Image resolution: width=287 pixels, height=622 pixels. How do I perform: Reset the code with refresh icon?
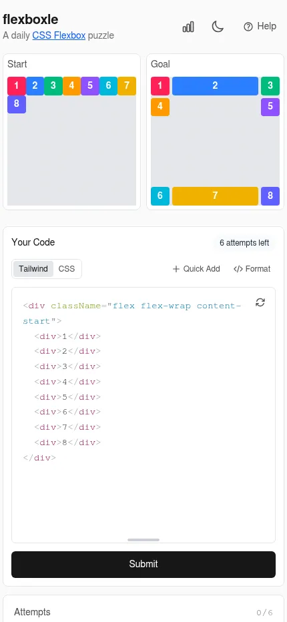click(260, 303)
